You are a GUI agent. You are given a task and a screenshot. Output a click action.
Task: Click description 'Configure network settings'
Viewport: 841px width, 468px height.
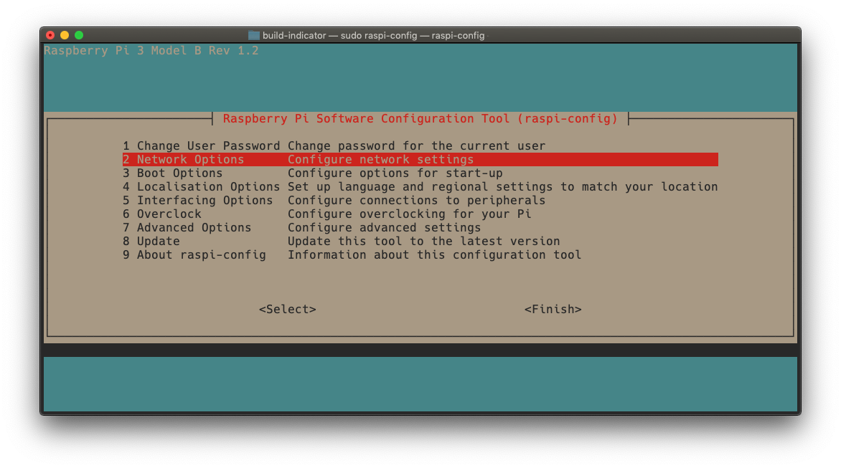381,160
